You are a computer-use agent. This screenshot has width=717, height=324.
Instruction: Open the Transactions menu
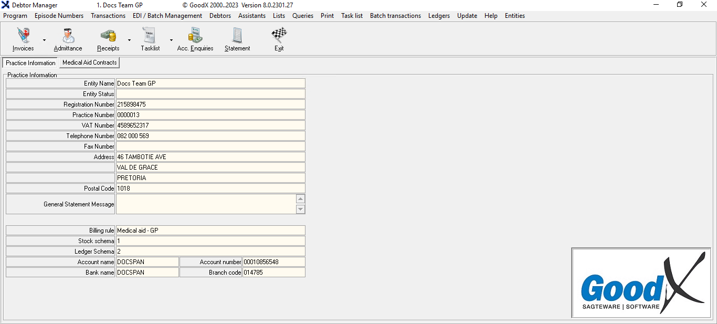tap(108, 16)
